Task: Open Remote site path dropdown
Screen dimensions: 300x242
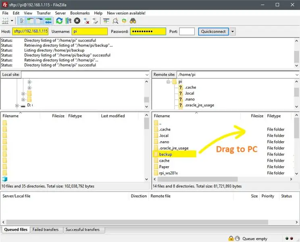Action: point(297,75)
